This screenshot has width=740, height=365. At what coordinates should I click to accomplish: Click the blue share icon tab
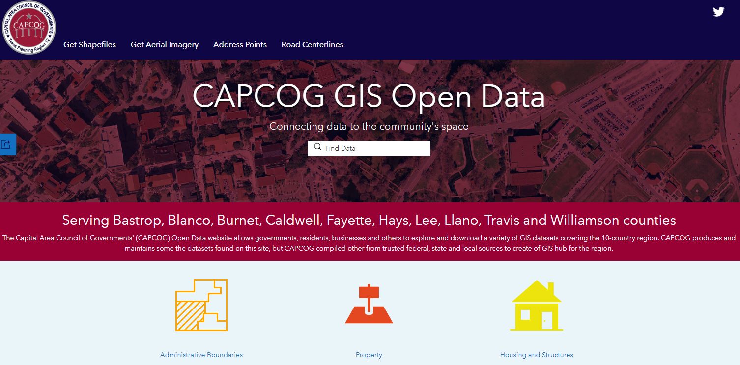7,144
